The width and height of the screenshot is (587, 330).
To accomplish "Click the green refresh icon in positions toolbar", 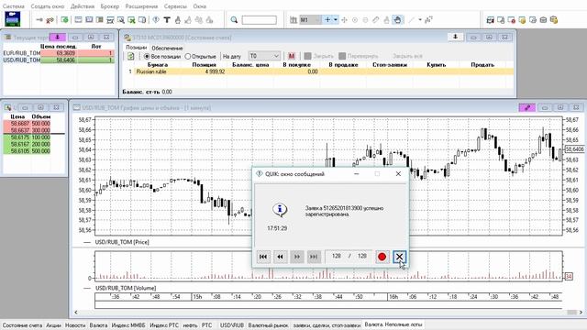I will 130,56.
